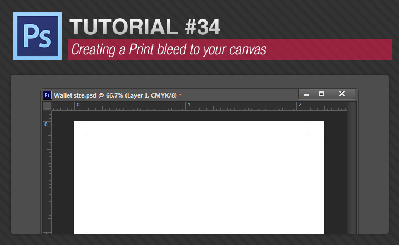Click the 2 mark on horizontal ruler
The height and width of the screenshot is (245, 399).
(300, 105)
